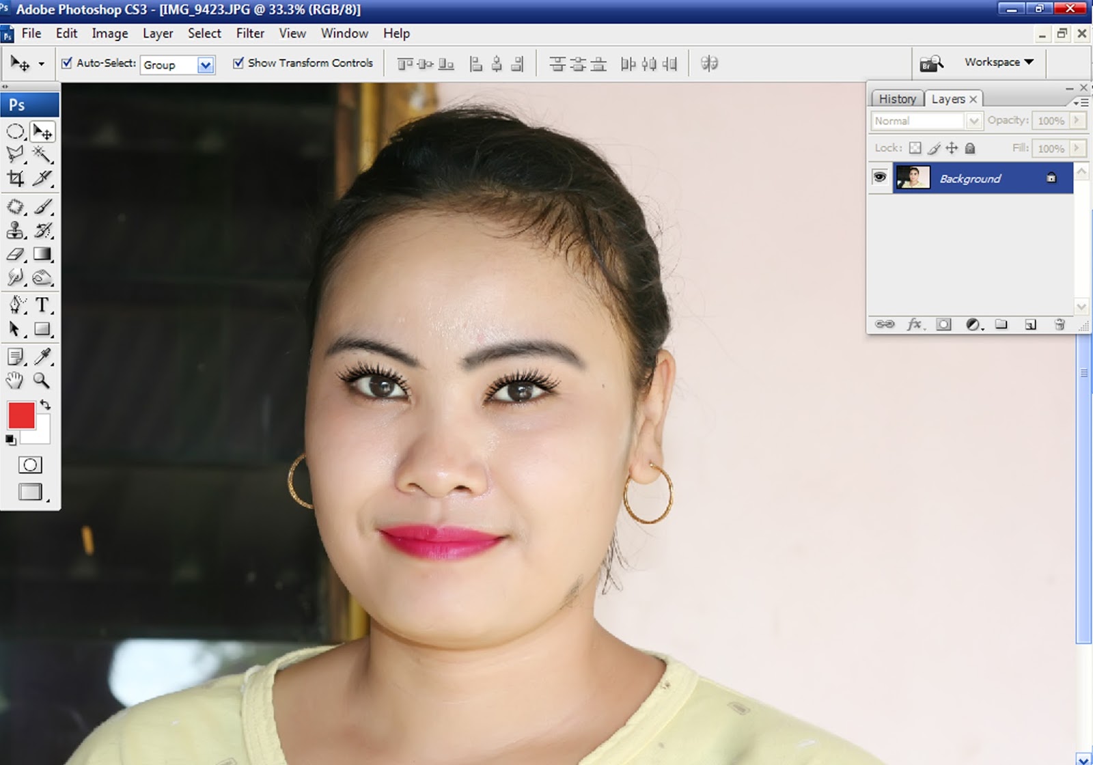Select the History Brush tool
The width and height of the screenshot is (1093, 765).
pos(42,230)
